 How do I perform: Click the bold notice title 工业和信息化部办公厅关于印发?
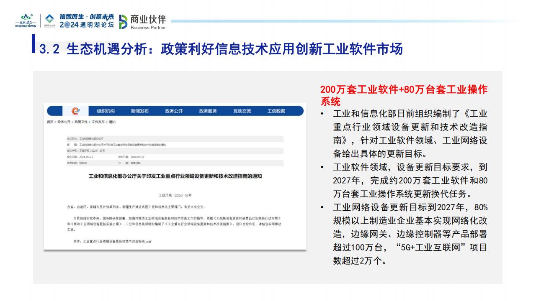(175, 176)
